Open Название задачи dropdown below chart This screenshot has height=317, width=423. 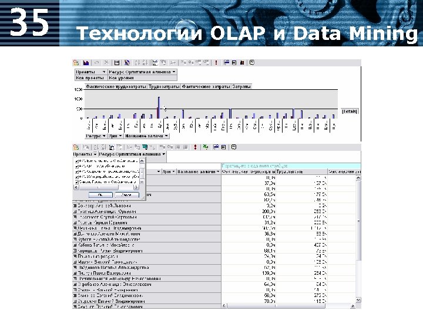click(x=166, y=136)
